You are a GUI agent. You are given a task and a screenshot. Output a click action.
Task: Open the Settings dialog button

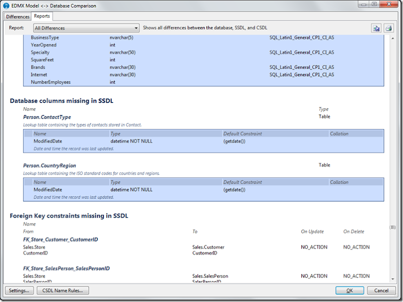(19, 290)
